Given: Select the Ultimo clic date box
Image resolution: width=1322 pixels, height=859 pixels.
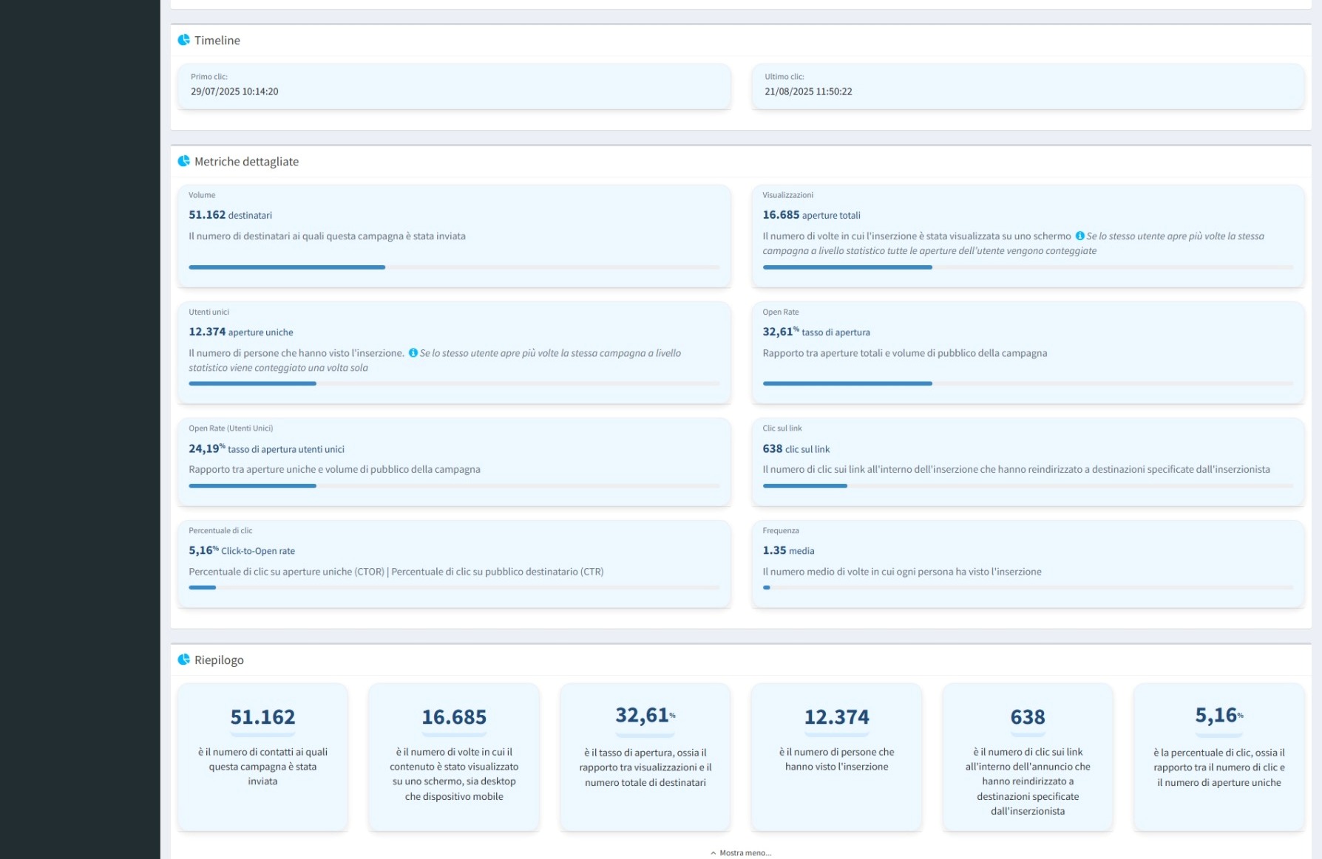Looking at the screenshot, I should 1027,86.
